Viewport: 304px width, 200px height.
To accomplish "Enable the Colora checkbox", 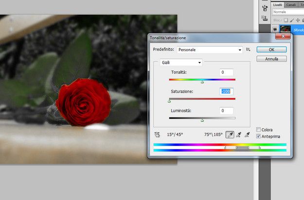I will pyautogui.click(x=258, y=130).
